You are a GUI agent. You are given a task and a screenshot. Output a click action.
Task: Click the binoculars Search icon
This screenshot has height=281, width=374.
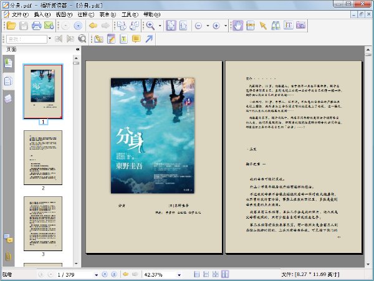[x=276, y=26]
